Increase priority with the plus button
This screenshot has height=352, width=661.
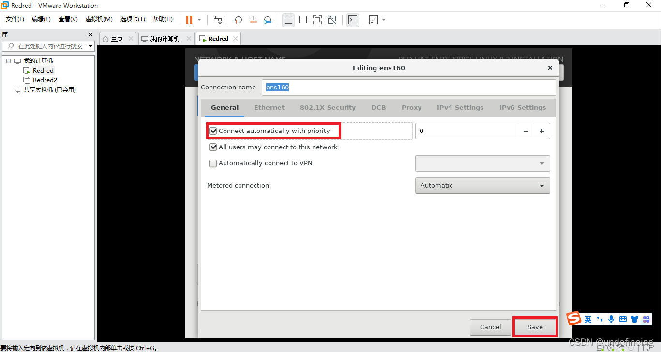(542, 131)
